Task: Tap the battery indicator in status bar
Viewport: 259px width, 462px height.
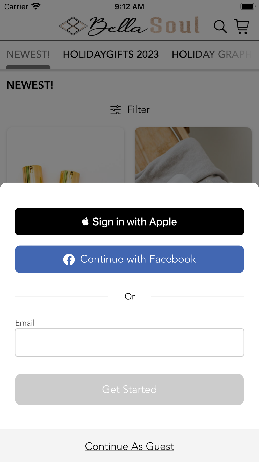Action: [248, 6]
